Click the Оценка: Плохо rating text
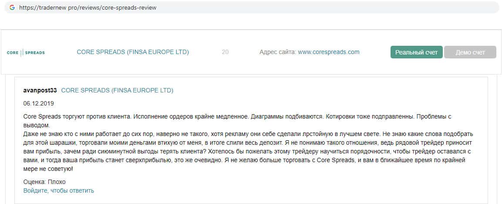502x204 pixels. click(x=44, y=182)
